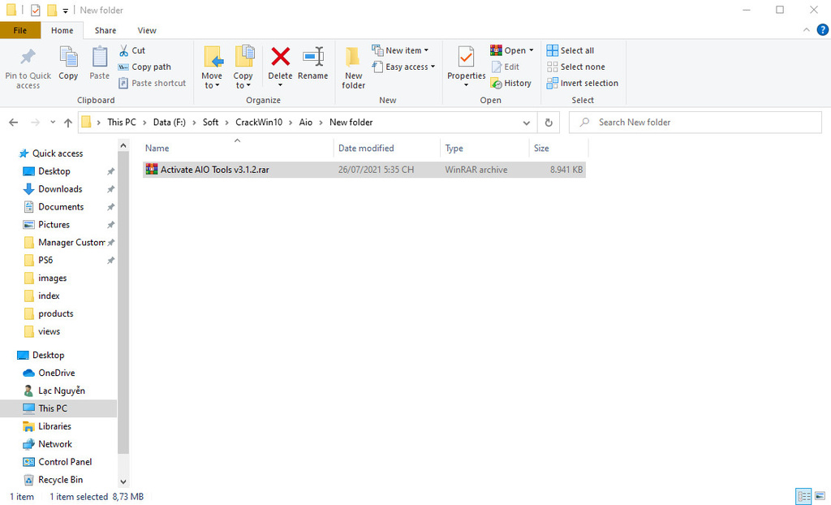831x505 pixels.
Task: Open Downloads in navigation pane
Action: [x=60, y=189]
